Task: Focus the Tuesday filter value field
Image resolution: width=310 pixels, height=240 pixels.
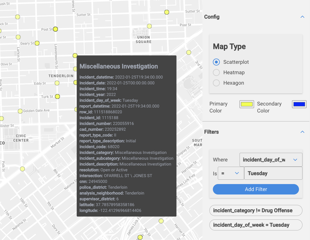Action: (273, 173)
